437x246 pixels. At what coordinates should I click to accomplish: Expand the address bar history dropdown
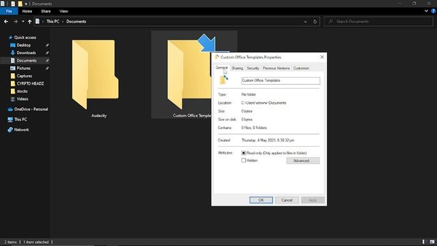point(305,21)
